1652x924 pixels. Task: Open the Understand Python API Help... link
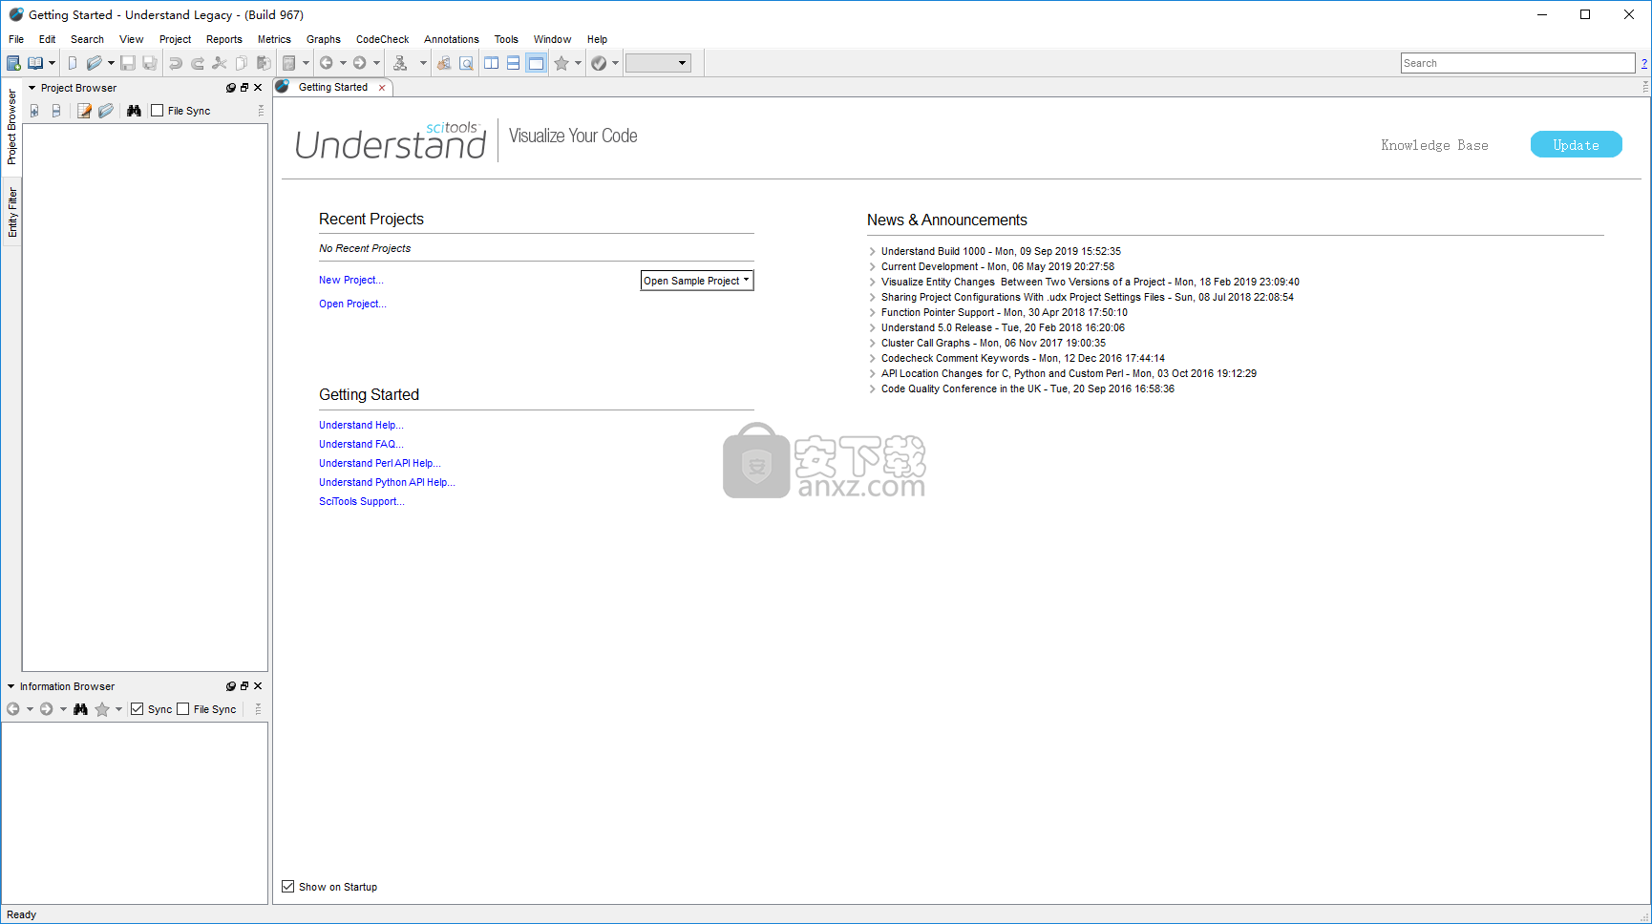coord(387,482)
